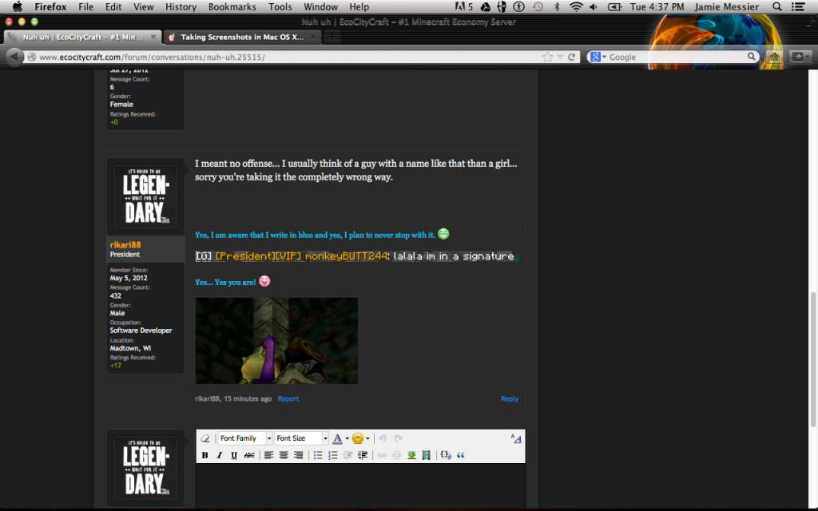Switch editor mode with top-right icon
Screen dimensions: 818x511
[516, 438]
